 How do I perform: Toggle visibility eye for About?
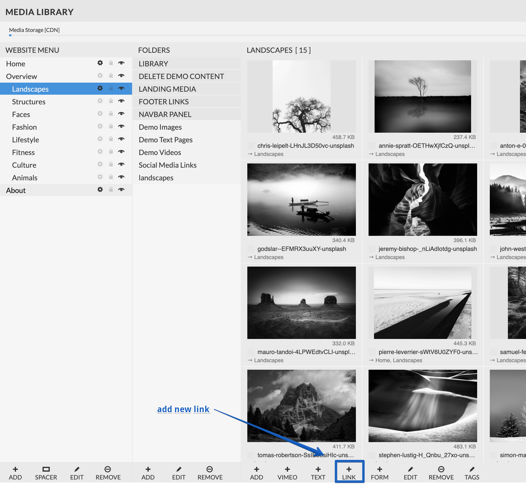pyautogui.click(x=121, y=190)
